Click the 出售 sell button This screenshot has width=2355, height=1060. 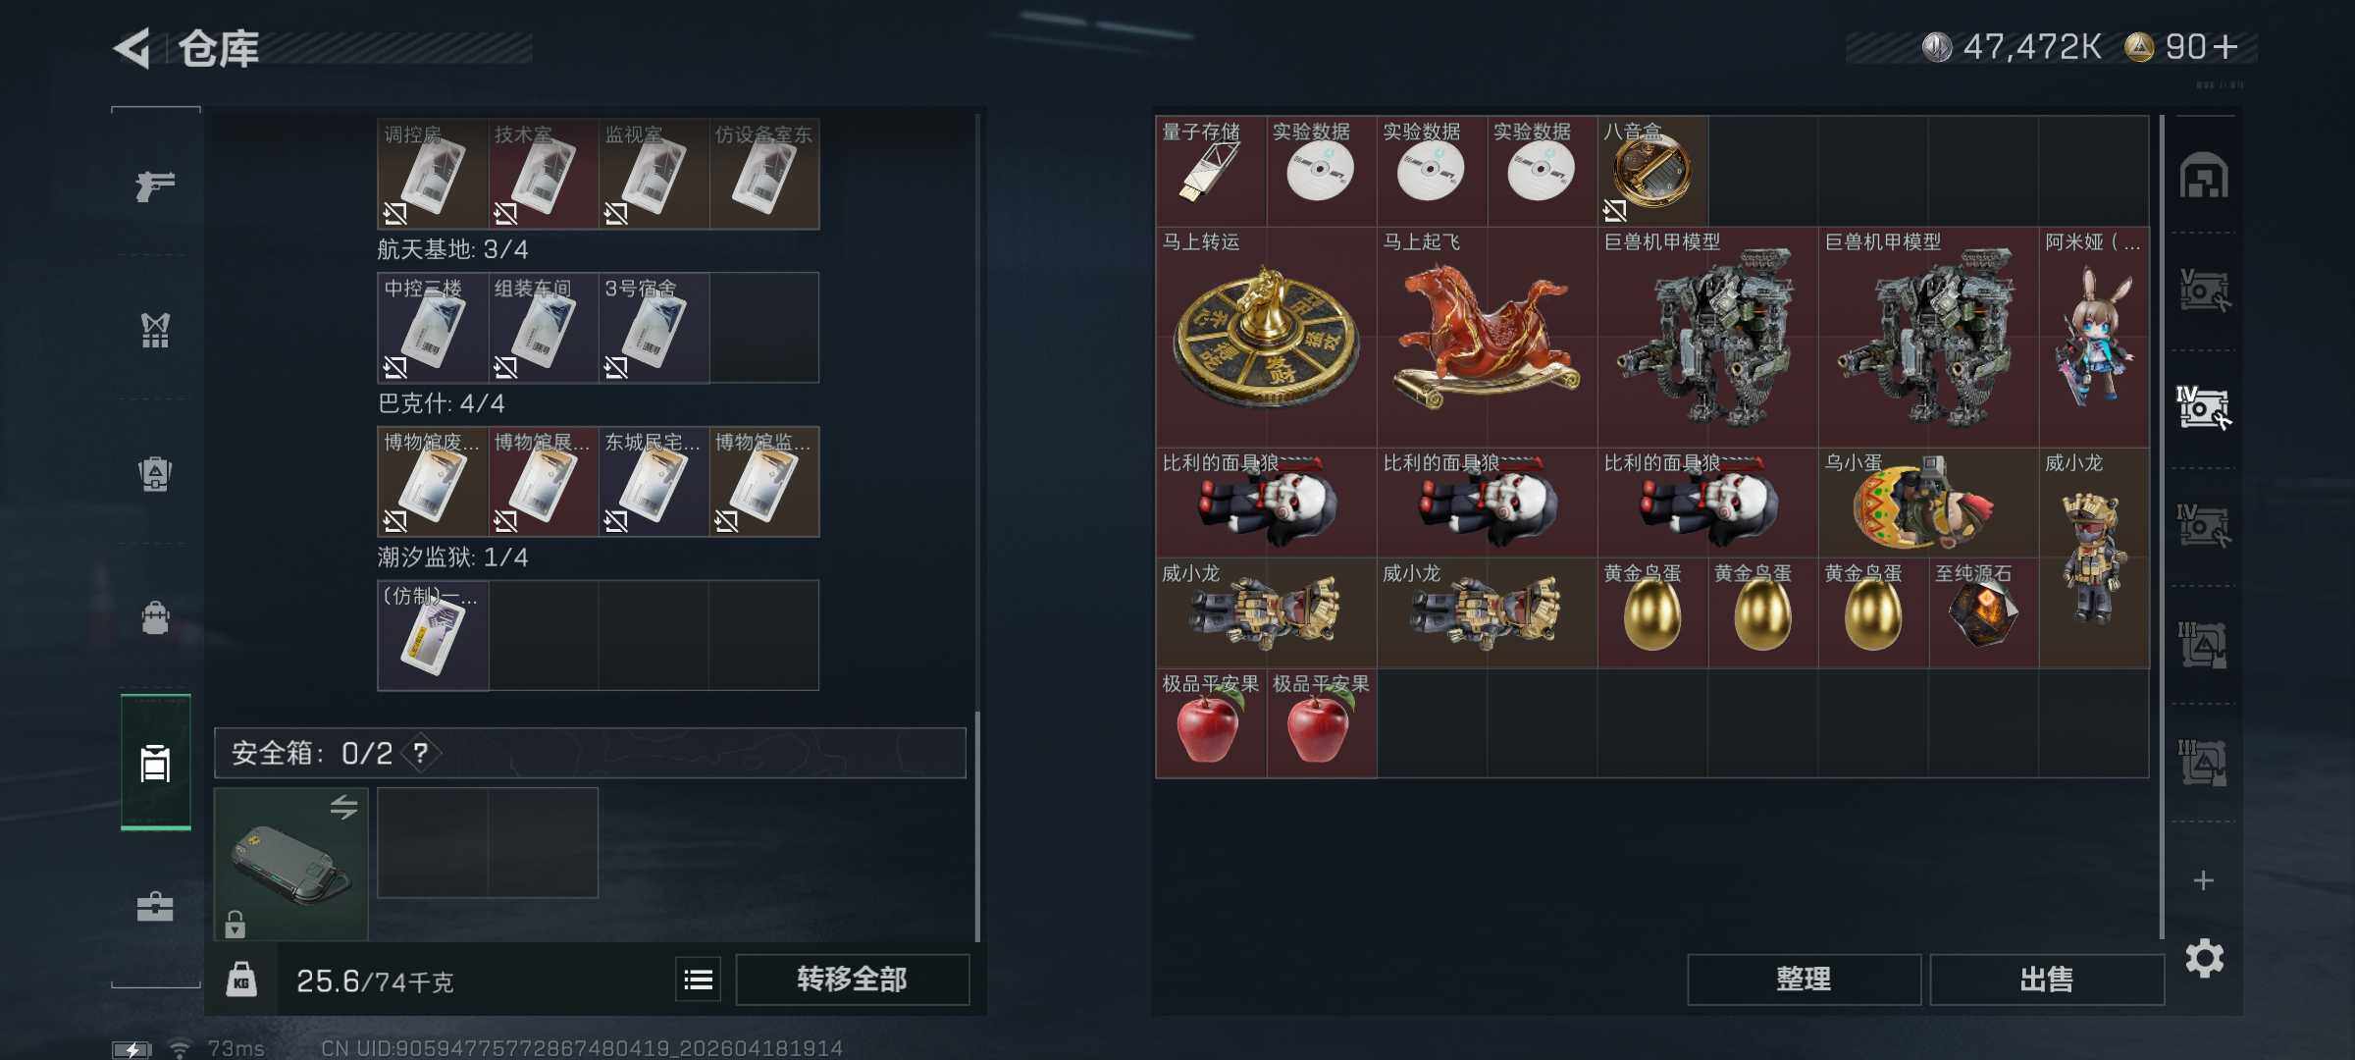(x=2047, y=979)
